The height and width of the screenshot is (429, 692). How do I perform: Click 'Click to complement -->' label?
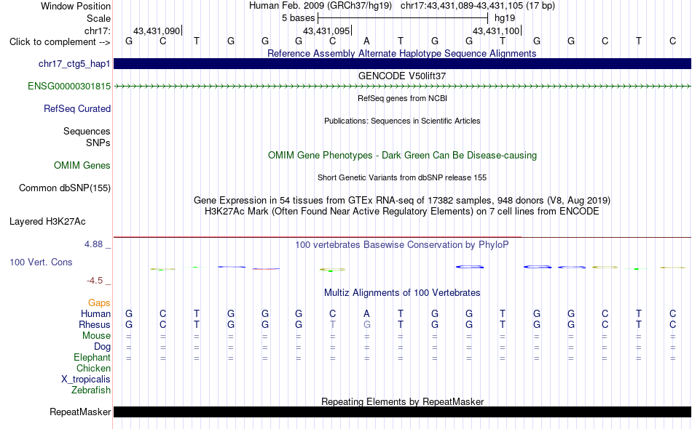60,42
